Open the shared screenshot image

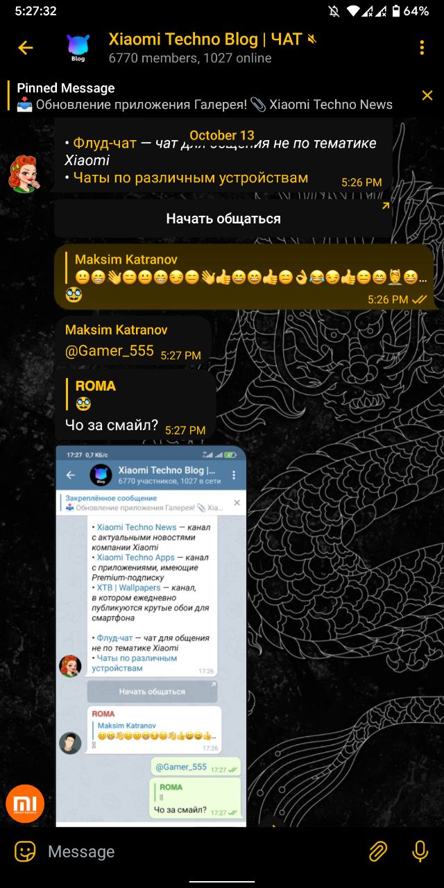click(x=151, y=636)
